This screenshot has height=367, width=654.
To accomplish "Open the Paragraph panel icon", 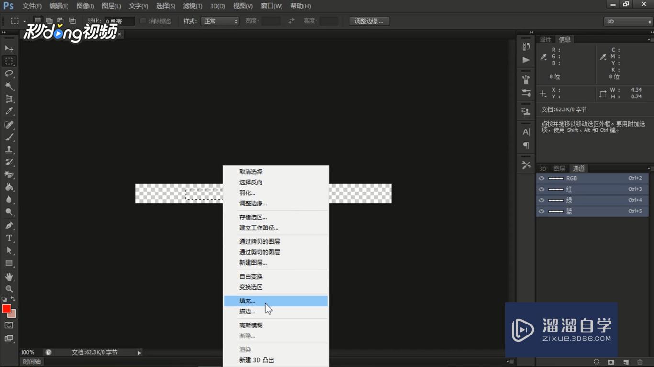I will (526, 145).
